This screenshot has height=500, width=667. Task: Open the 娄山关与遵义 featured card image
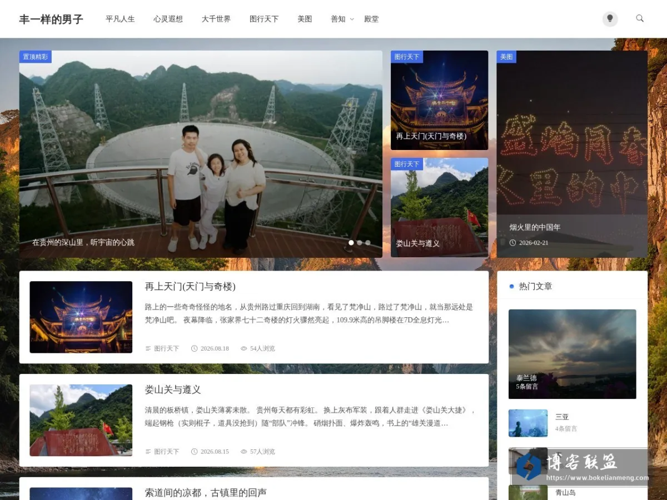click(439, 207)
